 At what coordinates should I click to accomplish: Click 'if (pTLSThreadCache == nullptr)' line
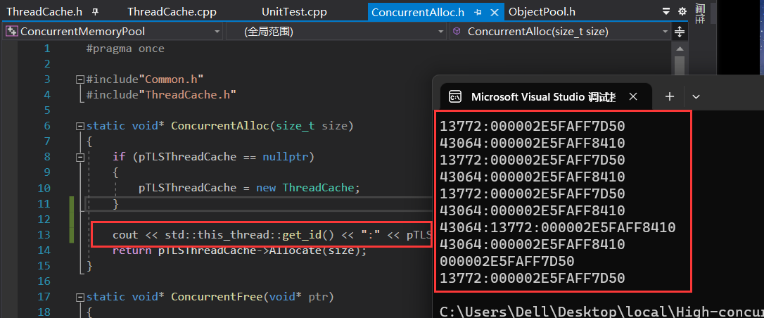(x=213, y=157)
